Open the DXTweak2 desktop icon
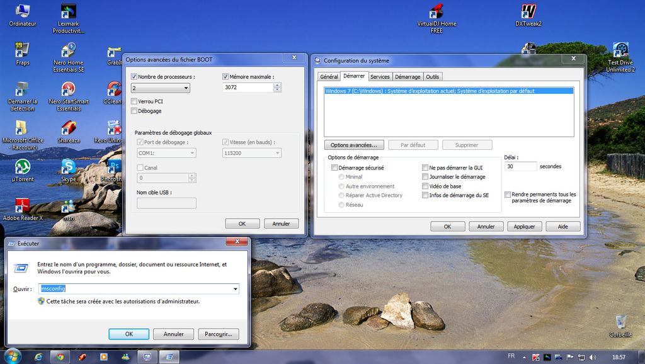 (x=528, y=12)
